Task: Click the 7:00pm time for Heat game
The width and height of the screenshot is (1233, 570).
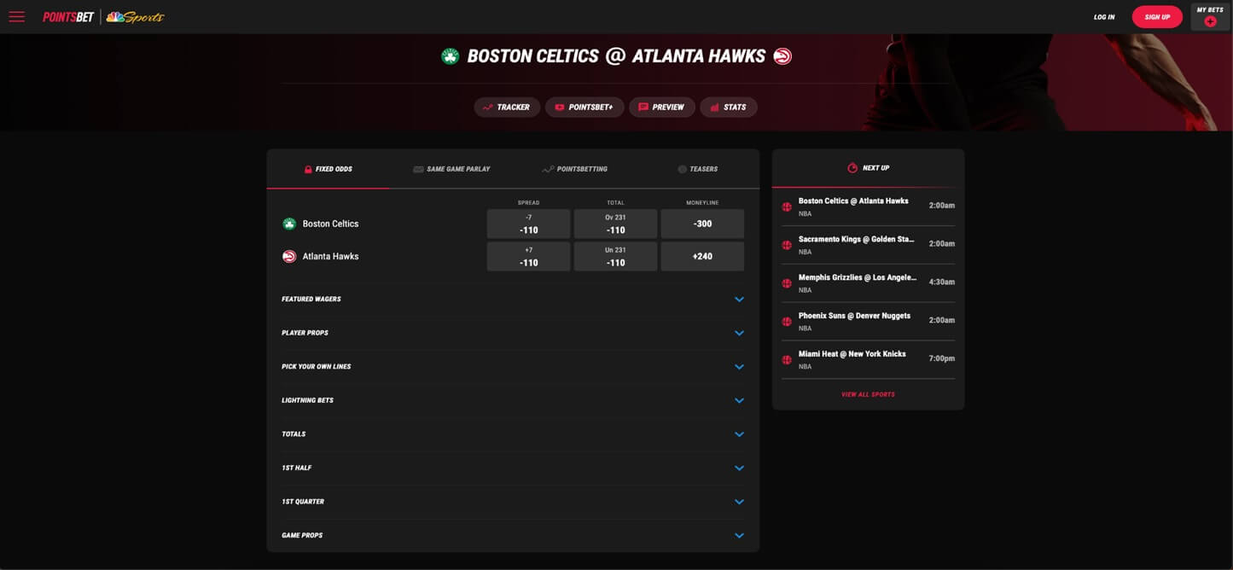Action: 941,358
